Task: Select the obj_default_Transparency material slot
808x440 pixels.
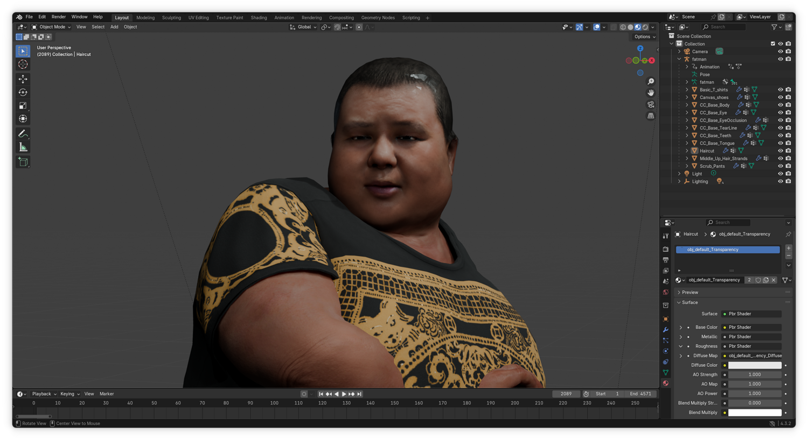Action: (x=728, y=250)
